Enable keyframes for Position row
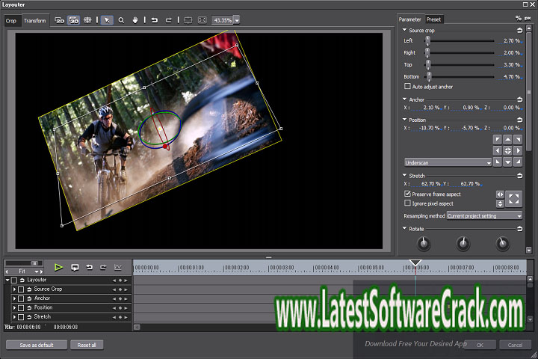 (x=21, y=308)
